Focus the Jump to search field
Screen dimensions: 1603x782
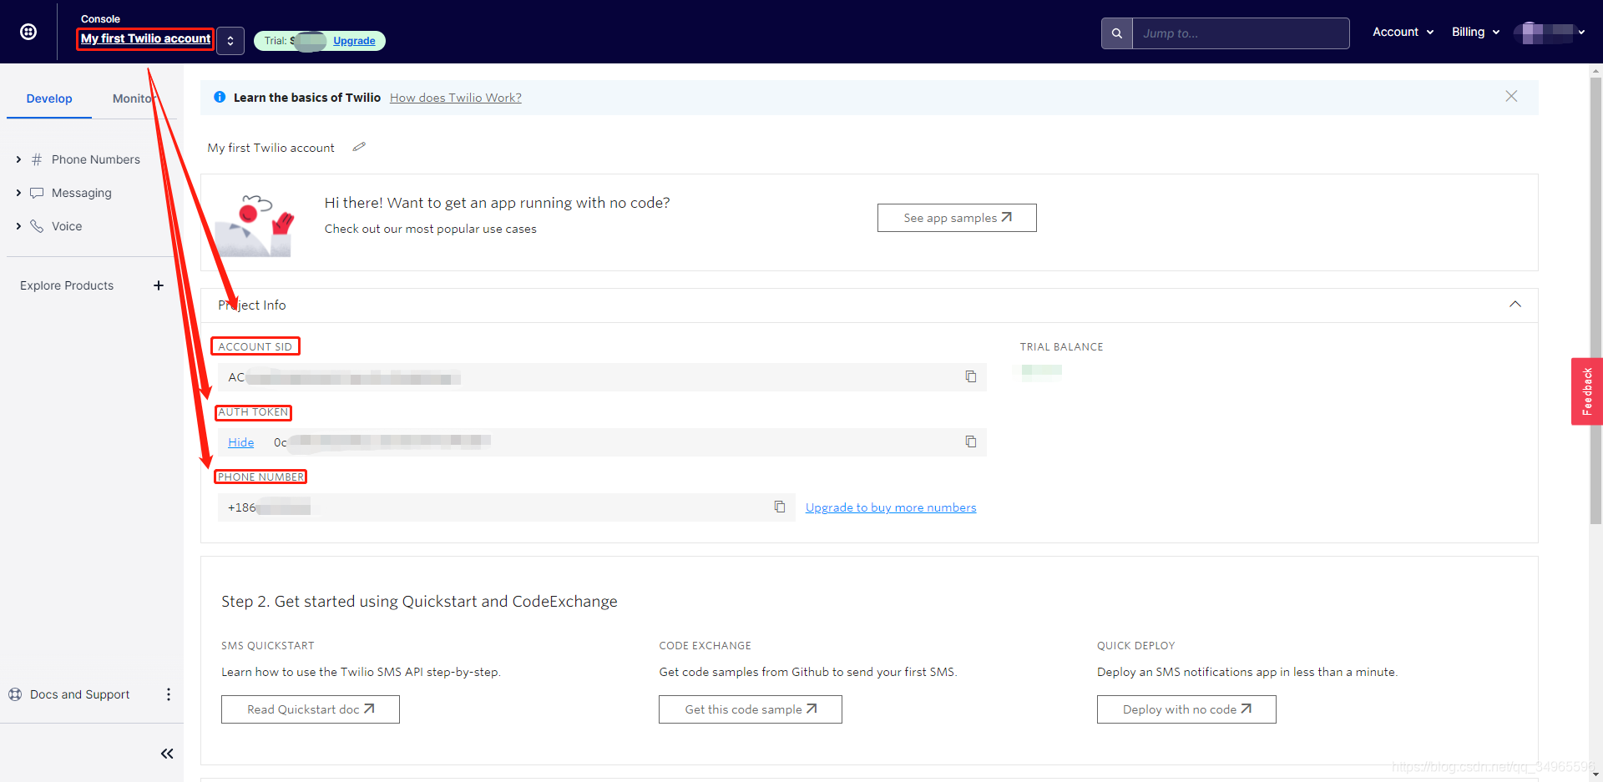click(x=1241, y=33)
